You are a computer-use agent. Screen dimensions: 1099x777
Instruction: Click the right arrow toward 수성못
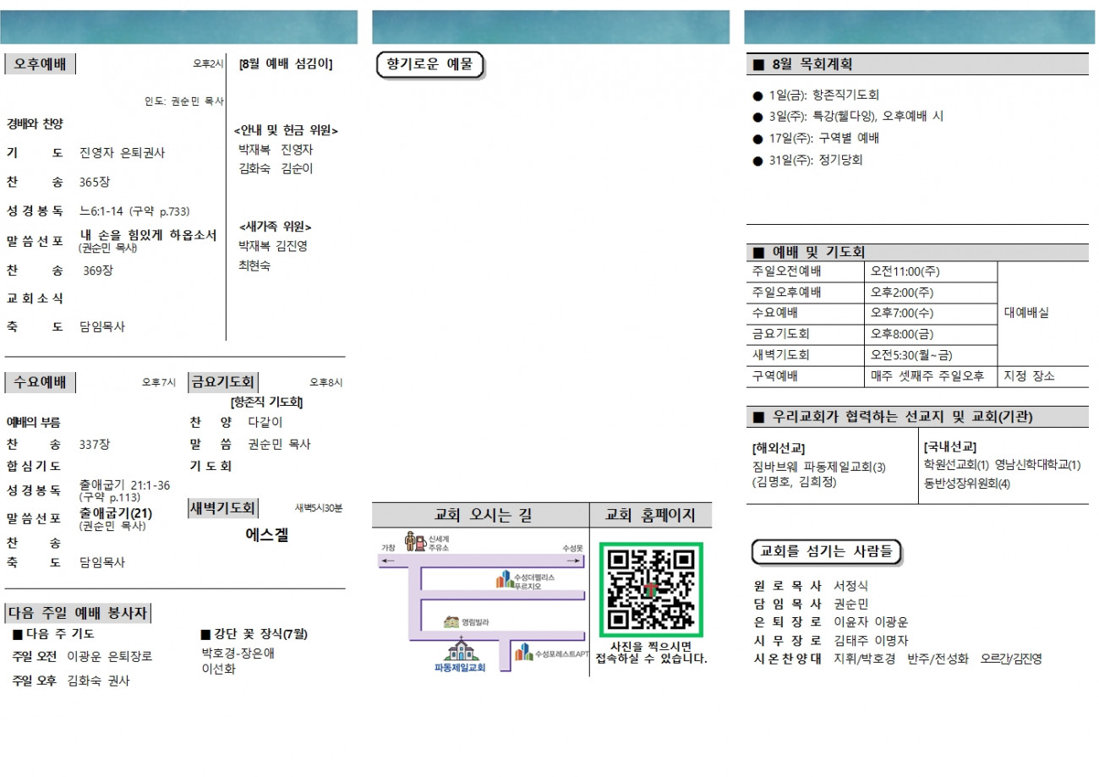coord(575,560)
